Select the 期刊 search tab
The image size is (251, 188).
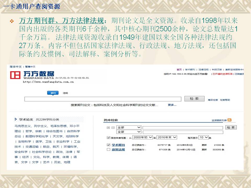(x=53, y=93)
